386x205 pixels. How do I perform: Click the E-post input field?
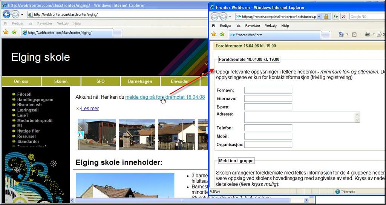tap(268, 107)
